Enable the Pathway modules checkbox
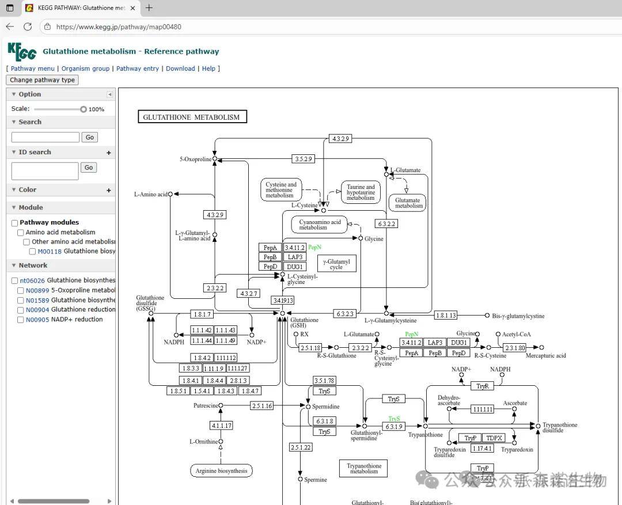 click(15, 223)
